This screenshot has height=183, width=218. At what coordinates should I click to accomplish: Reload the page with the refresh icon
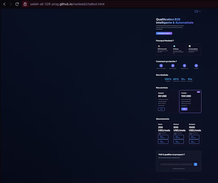pos(17,4)
